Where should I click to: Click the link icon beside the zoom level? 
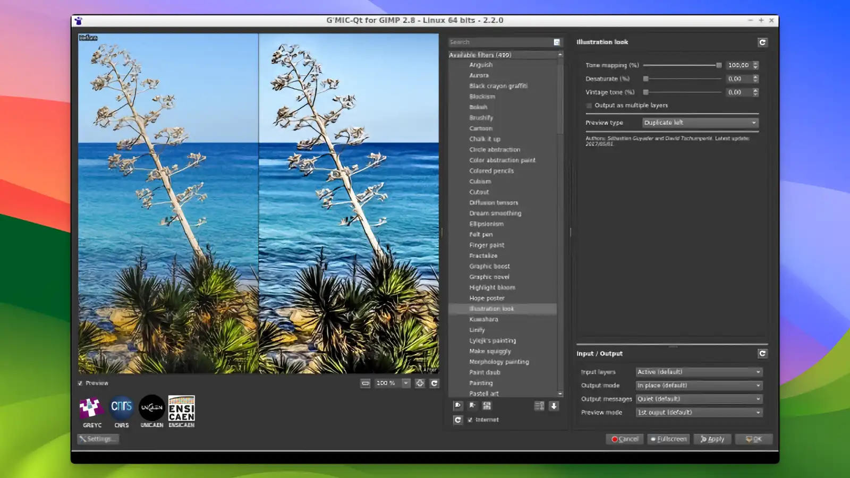365,383
